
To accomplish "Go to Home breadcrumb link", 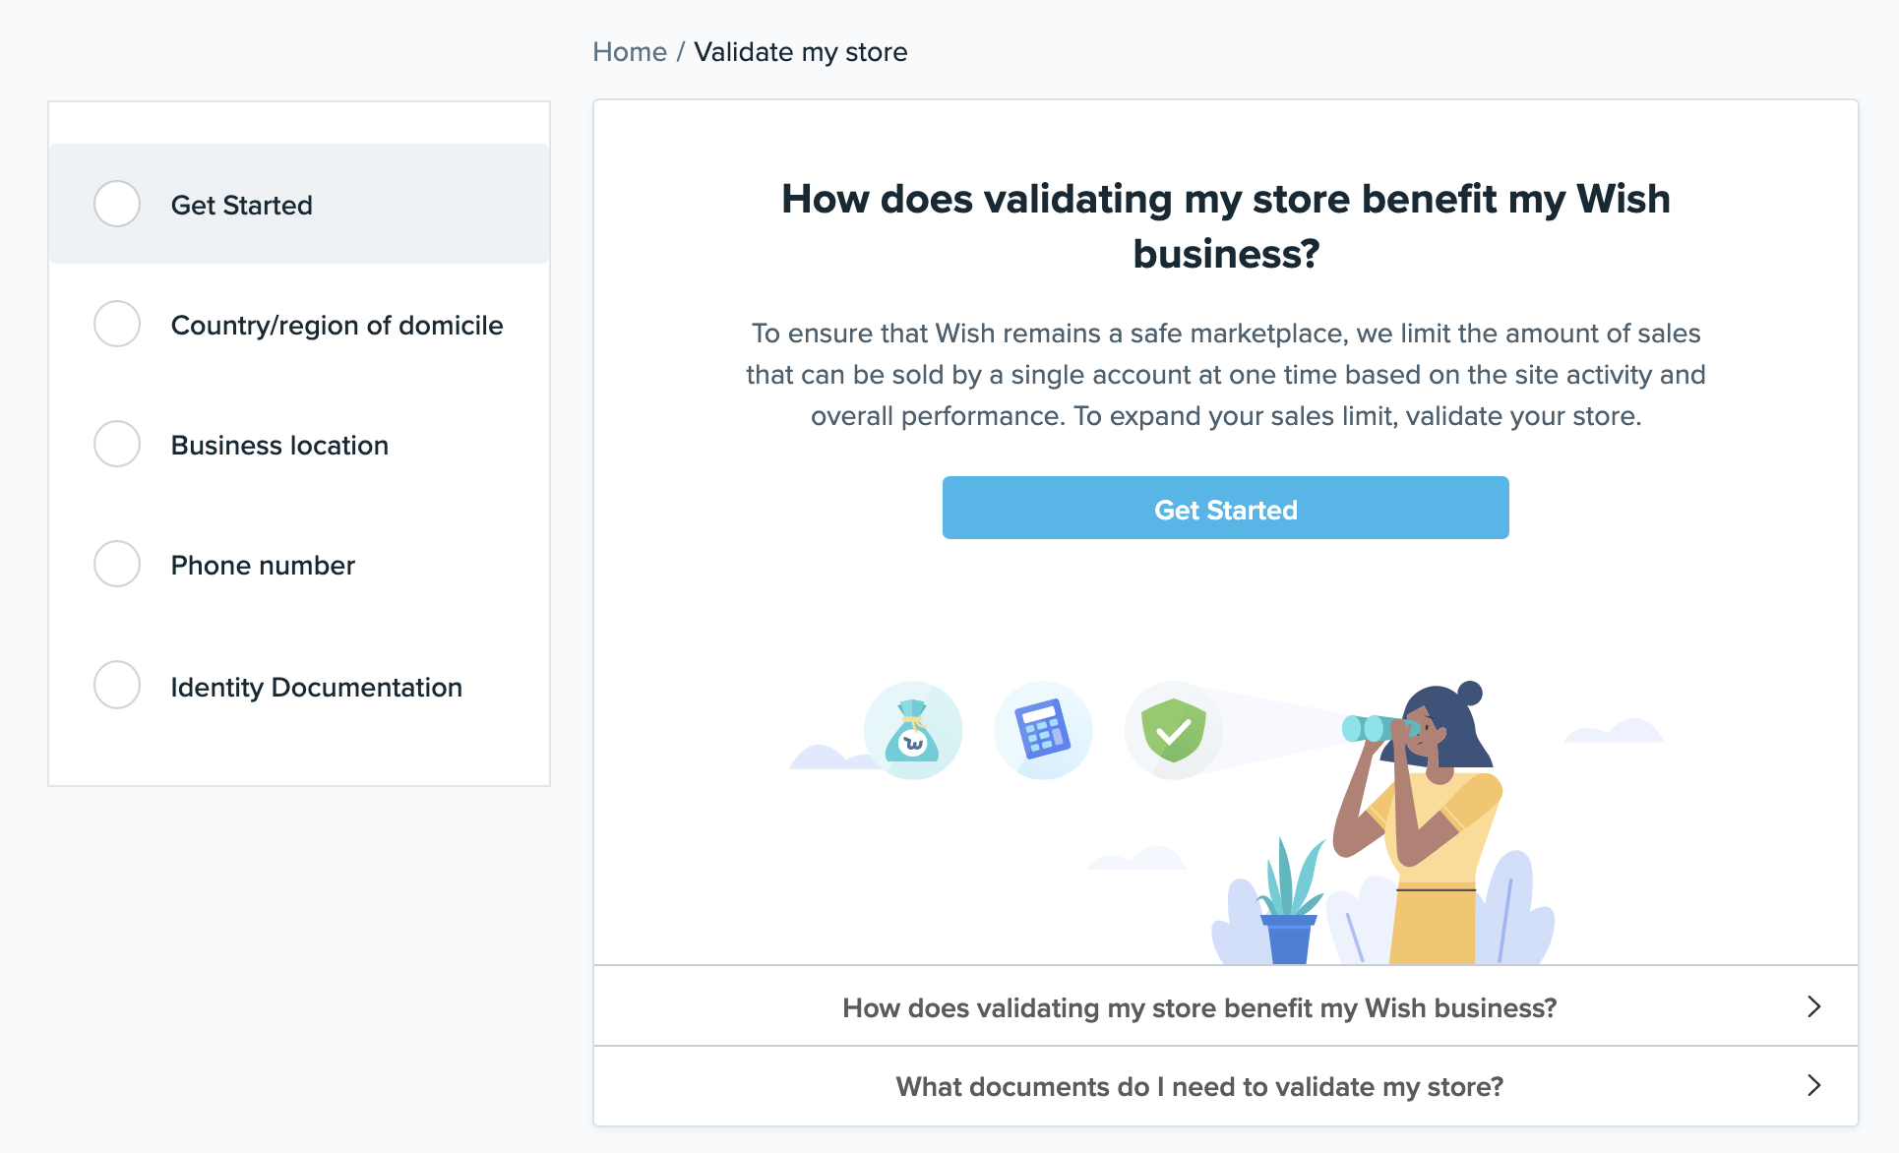I will click(630, 52).
